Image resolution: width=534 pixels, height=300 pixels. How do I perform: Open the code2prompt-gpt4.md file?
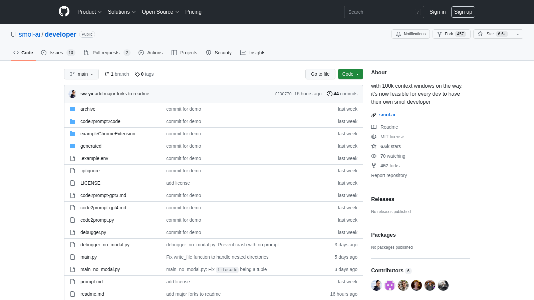(x=103, y=208)
